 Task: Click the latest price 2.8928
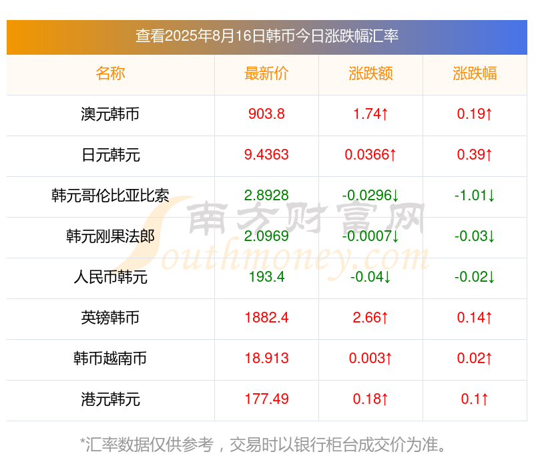266,196
